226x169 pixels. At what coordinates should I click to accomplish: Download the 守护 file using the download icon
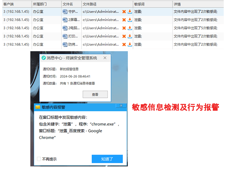[130, 12]
